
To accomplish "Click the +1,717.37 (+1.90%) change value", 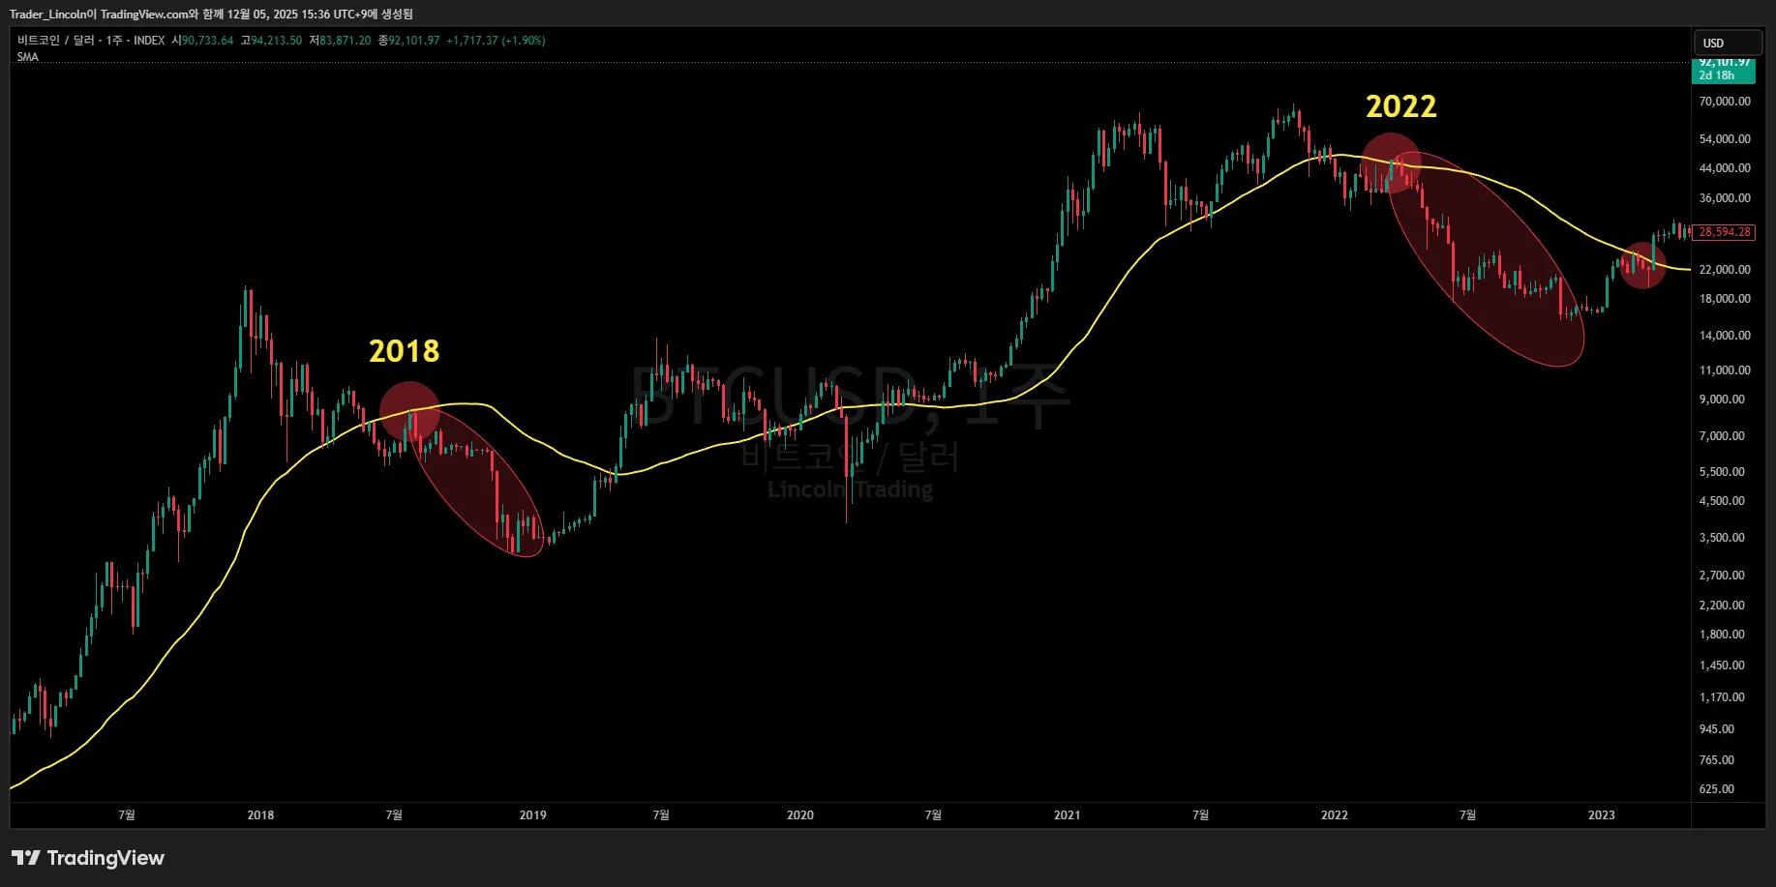I will click(496, 41).
